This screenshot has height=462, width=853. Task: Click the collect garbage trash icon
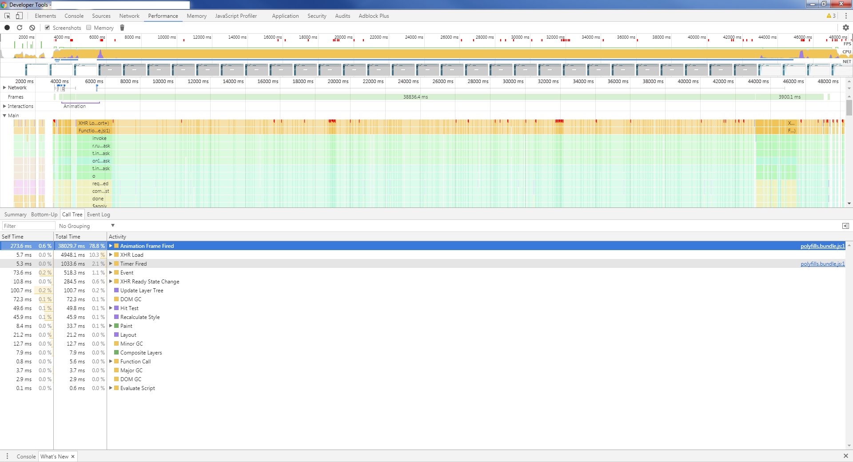122,28
